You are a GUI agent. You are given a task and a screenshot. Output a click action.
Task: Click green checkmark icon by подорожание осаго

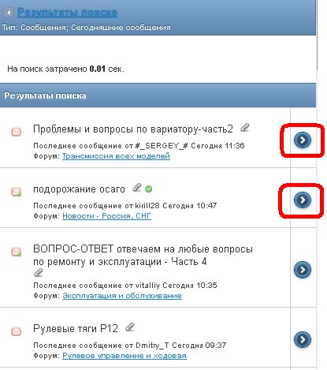[148, 189]
